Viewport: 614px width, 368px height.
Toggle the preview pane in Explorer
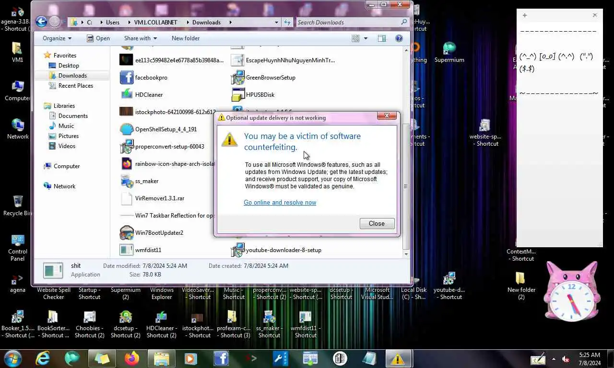coord(382,38)
